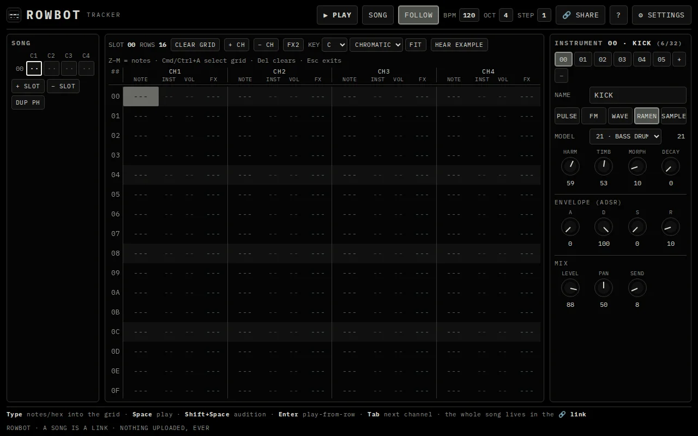Select instrument tab 04
Viewport: 698px width, 436px height.
click(642, 59)
